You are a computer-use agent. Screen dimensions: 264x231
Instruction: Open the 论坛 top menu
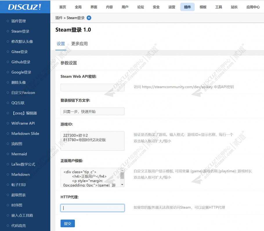141,7
